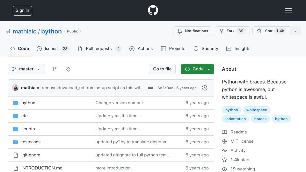The width and height of the screenshot is (306, 172).
Task: Select the bython topic tag
Action: pos(281,119)
